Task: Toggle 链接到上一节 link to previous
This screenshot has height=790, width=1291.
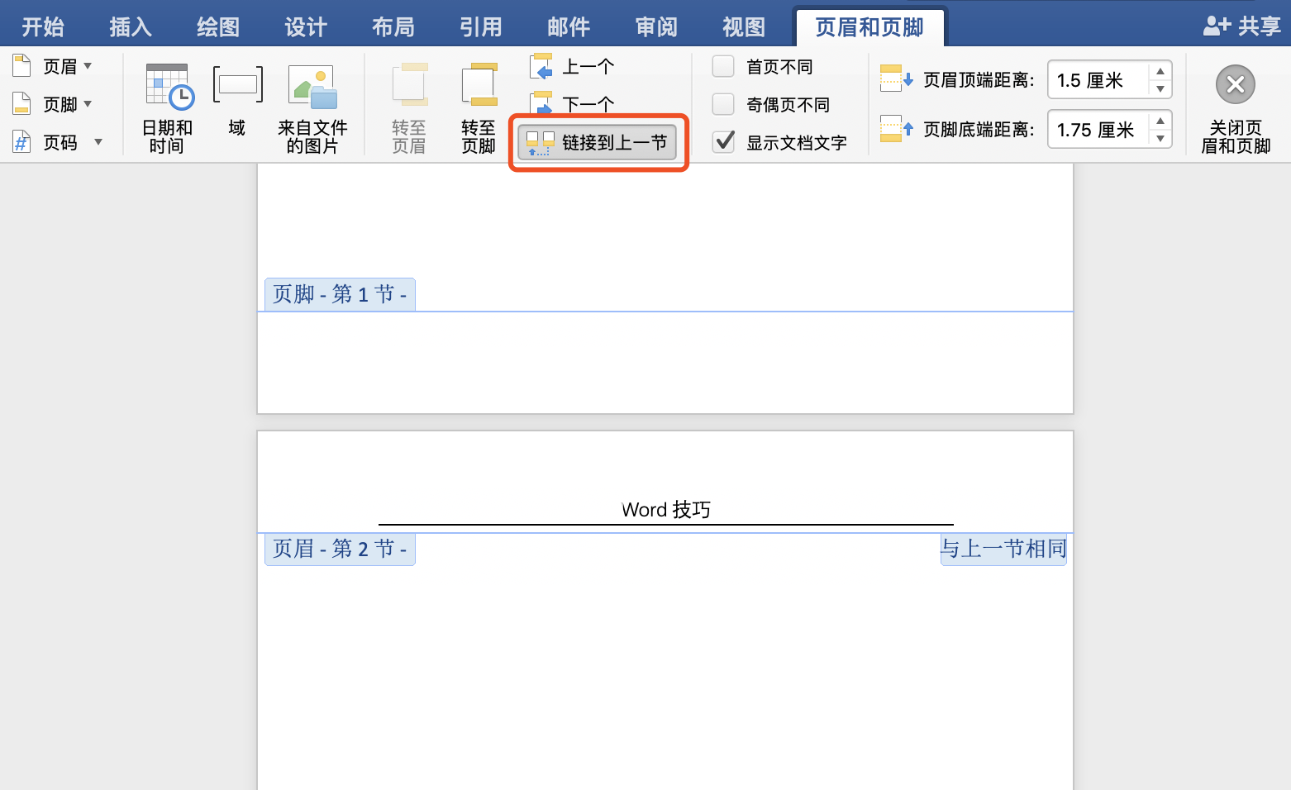Action: coord(598,142)
